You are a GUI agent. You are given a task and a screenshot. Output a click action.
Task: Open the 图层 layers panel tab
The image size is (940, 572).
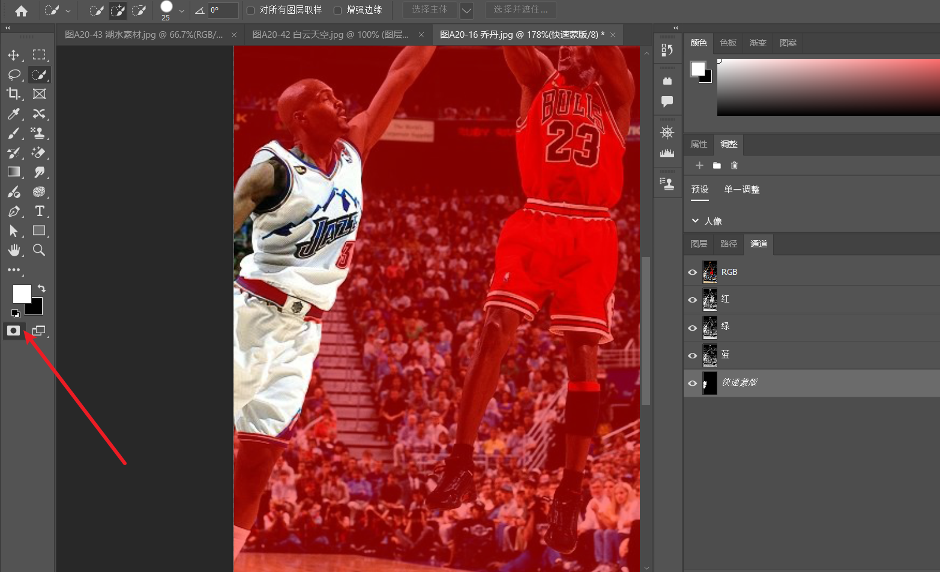699,244
